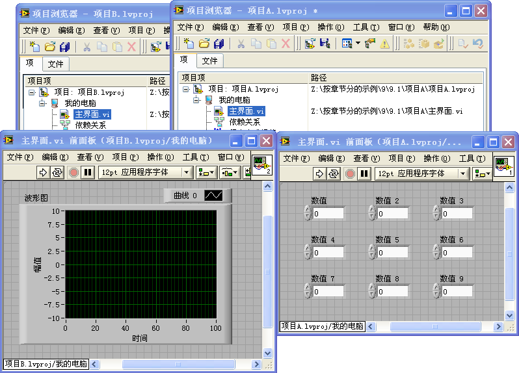Click Abort Execution in 项目A front panel

[x=349, y=174]
